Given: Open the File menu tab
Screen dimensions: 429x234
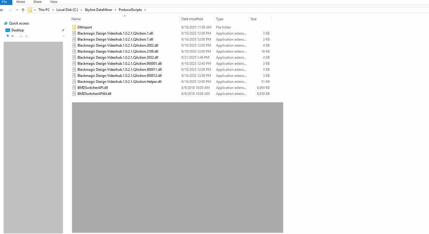Looking at the screenshot, I should [x=5, y=2].
